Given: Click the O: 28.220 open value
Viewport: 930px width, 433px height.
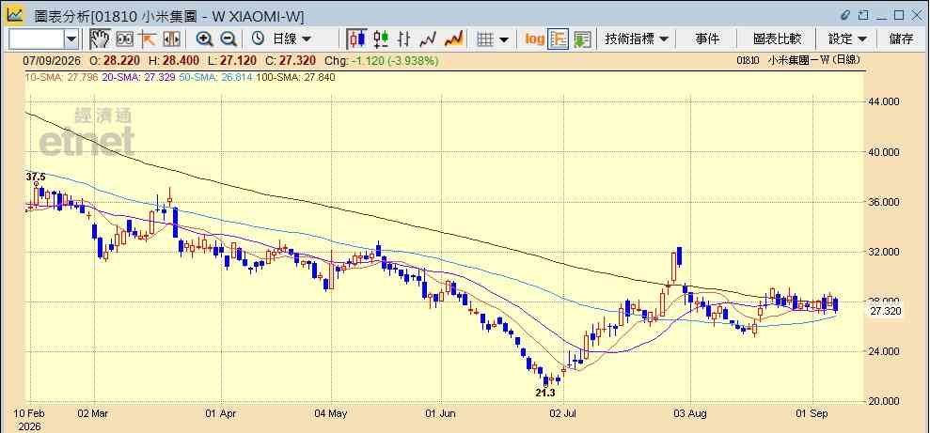Looking at the screenshot, I should tap(116, 60).
